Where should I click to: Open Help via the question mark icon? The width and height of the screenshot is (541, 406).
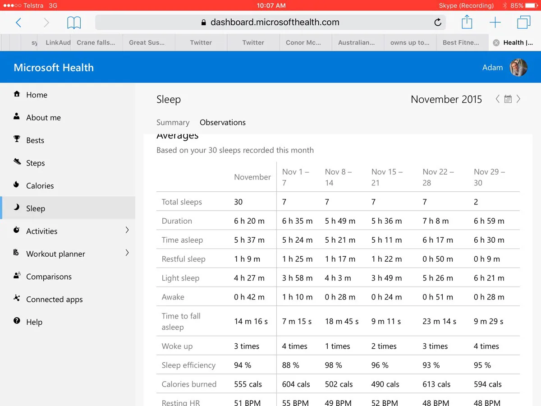point(17,321)
